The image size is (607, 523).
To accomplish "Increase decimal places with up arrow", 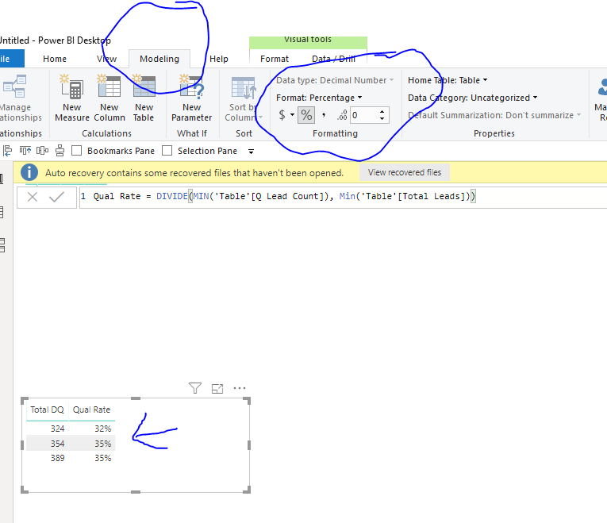I will (x=382, y=112).
